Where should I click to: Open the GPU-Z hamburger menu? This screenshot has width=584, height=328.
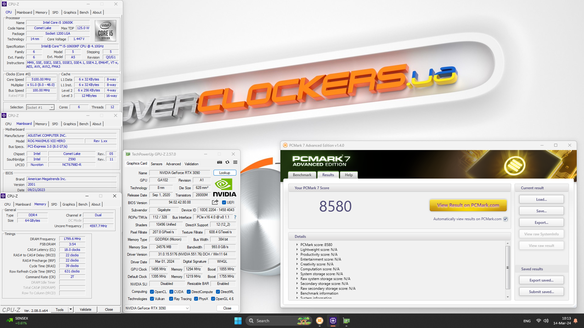pyautogui.click(x=235, y=162)
